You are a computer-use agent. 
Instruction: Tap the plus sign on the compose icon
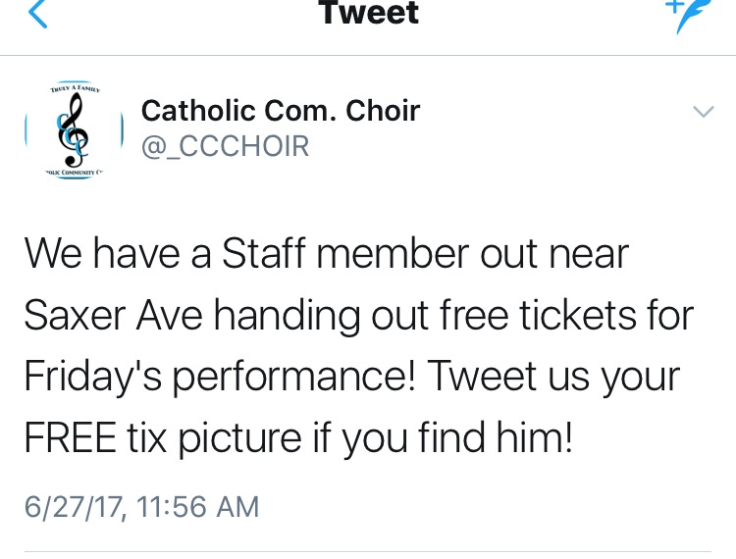point(674,6)
